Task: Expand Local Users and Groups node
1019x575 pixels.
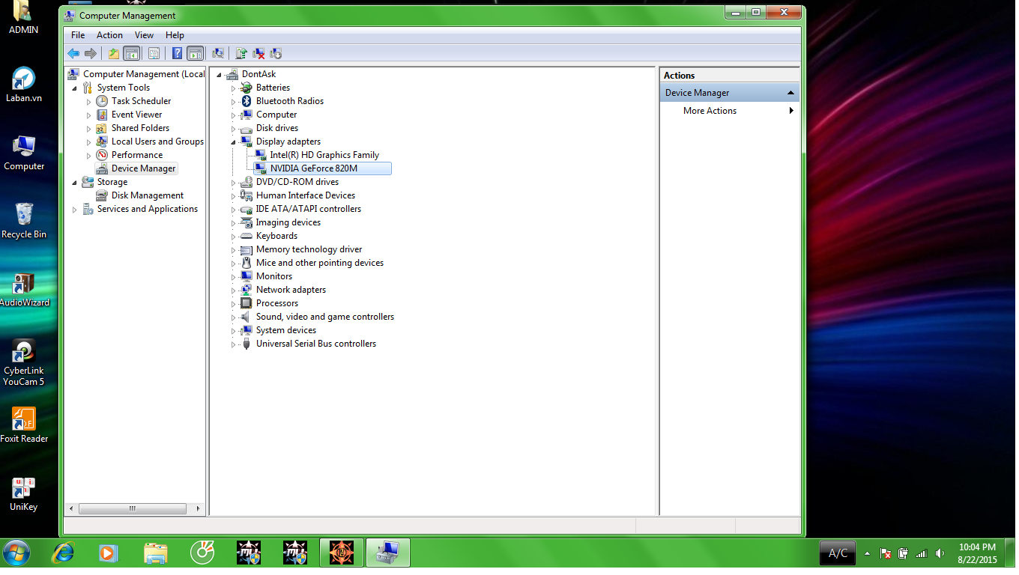Action: (89, 142)
